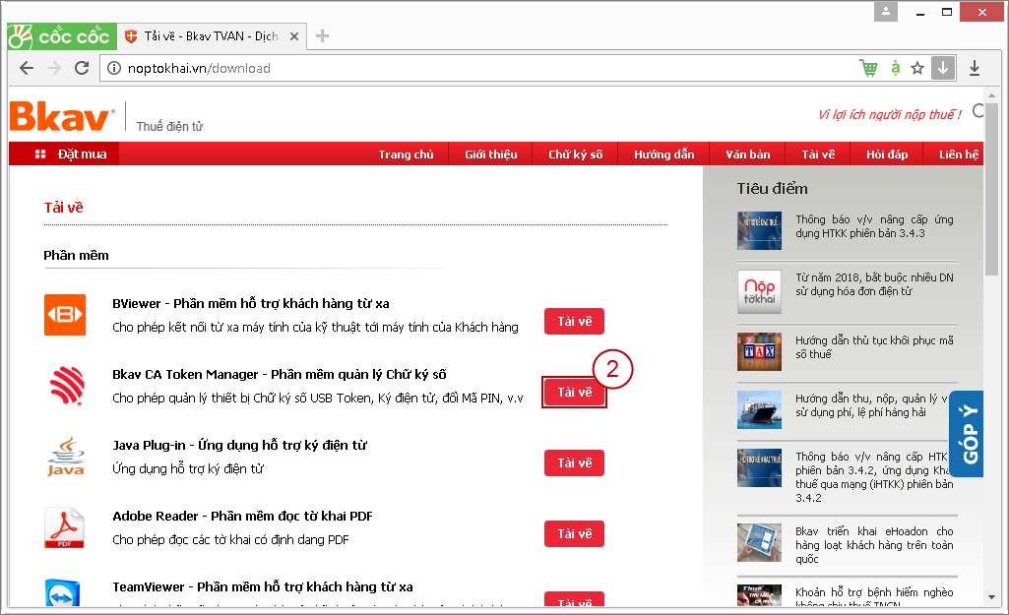Open downloads via underlined arrow icon
Viewport: 1009px width, 615px height.
[974, 68]
